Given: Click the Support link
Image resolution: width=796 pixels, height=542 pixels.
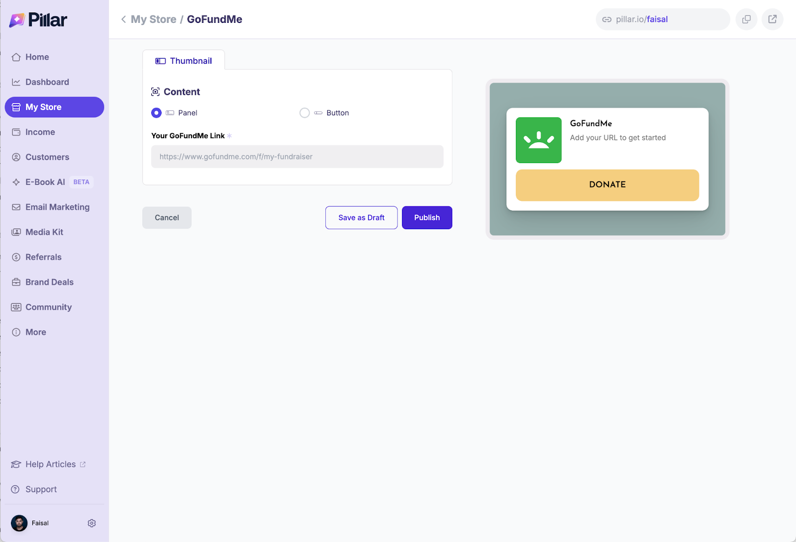Looking at the screenshot, I should 41,489.
